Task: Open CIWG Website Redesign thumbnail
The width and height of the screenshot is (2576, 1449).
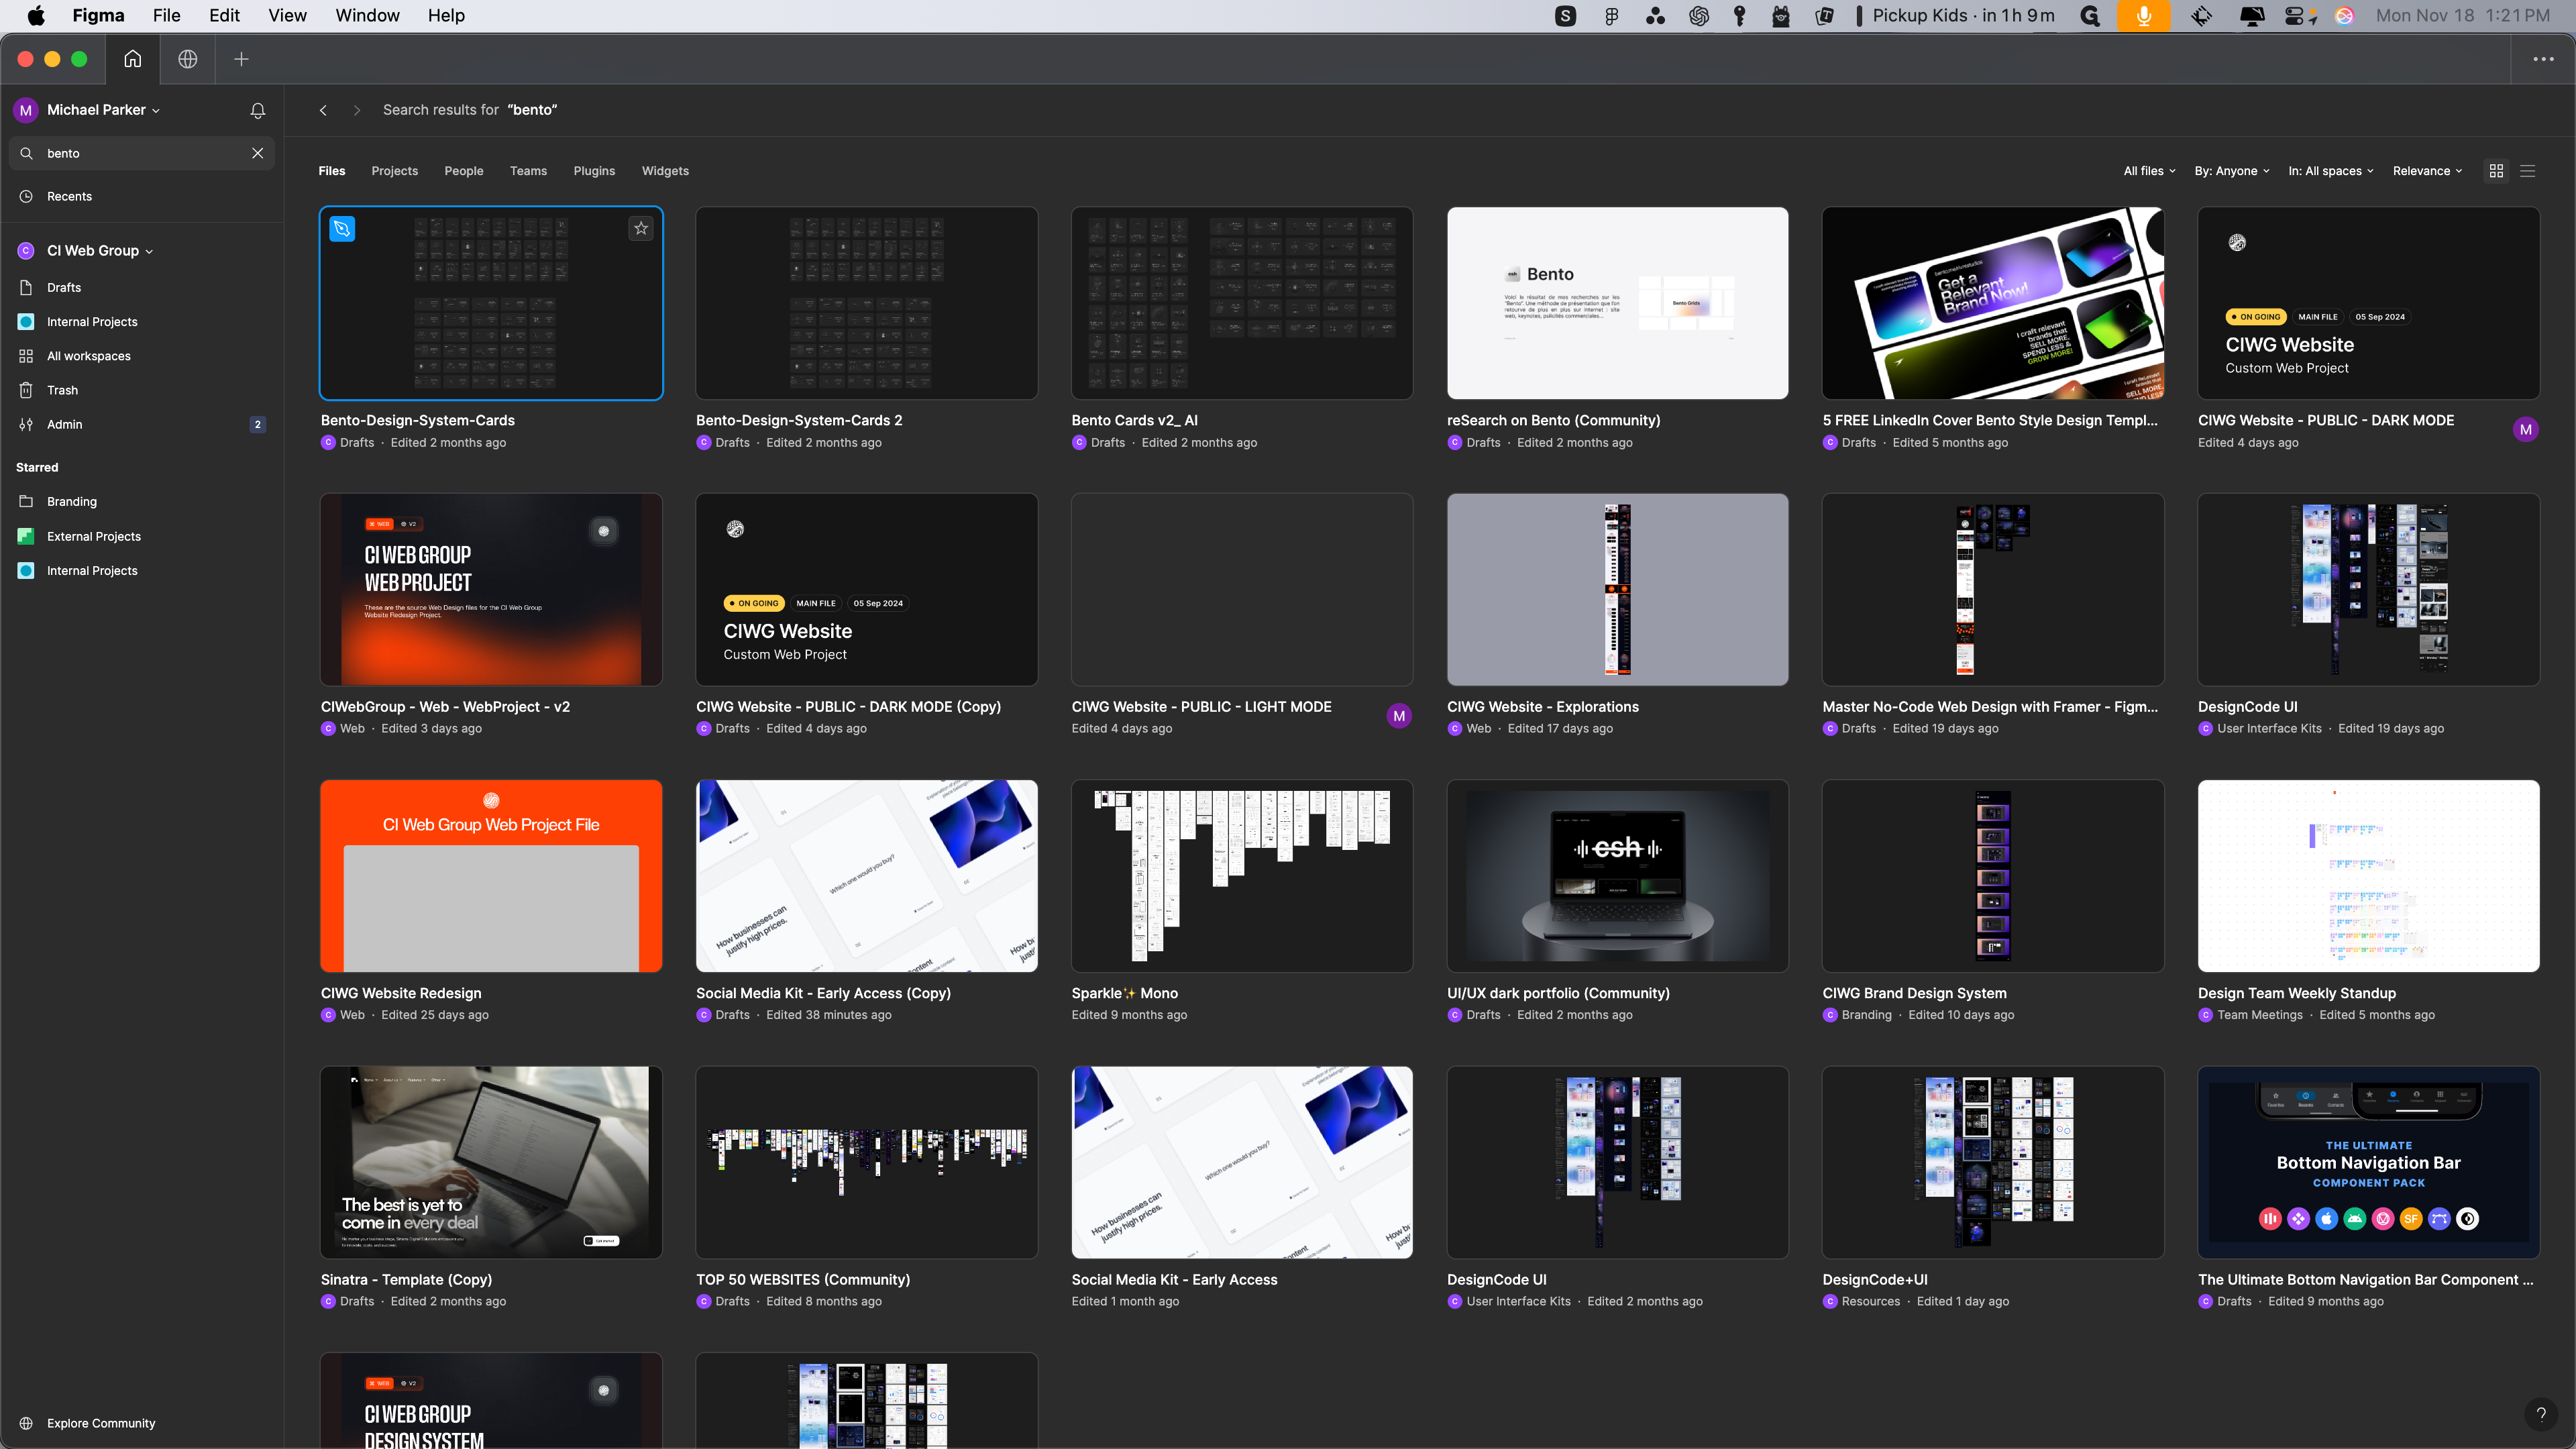Action: tap(491, 876)
